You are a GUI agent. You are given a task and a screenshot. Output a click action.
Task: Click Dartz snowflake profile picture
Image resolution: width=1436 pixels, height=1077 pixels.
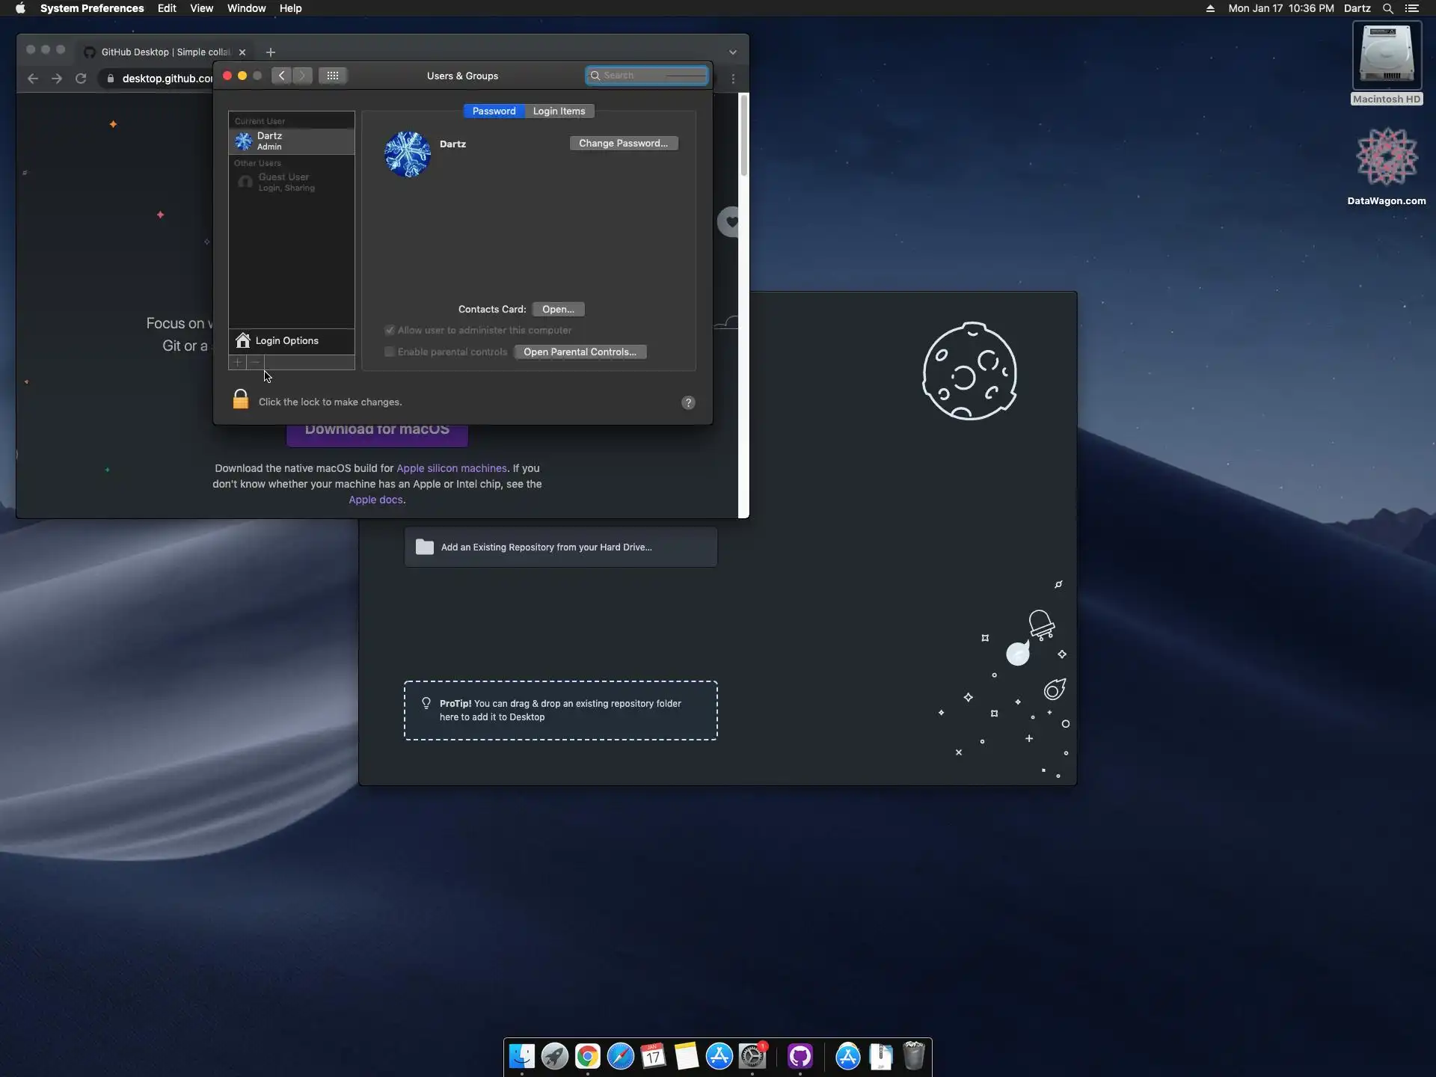click(x=407, y=155)
